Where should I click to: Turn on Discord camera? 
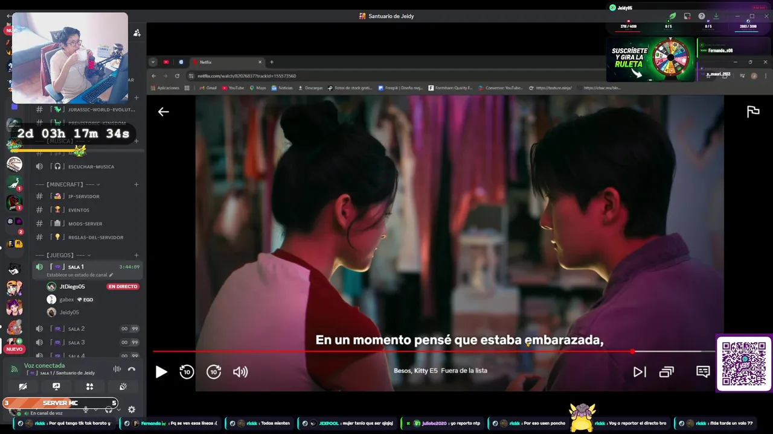click(23, 386)
